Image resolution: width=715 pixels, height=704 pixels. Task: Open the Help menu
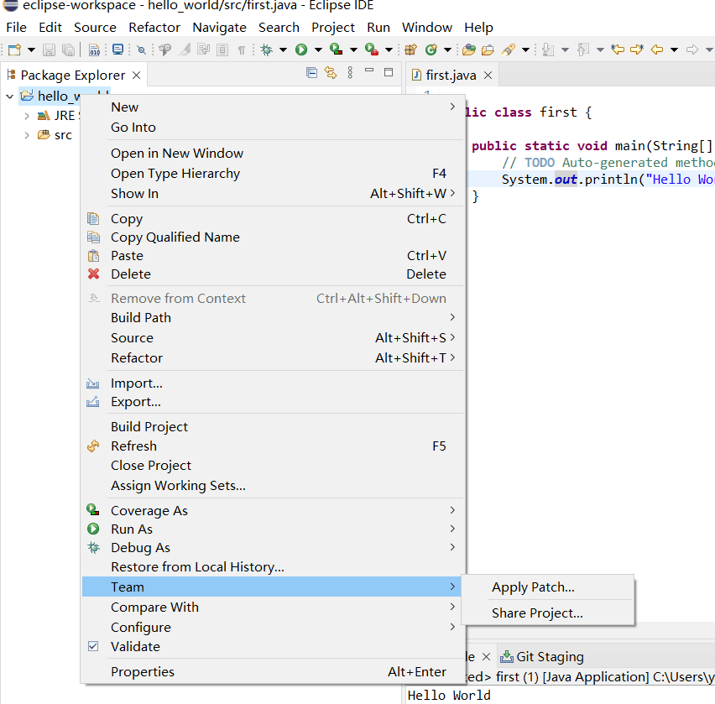[x=479, y=28]
